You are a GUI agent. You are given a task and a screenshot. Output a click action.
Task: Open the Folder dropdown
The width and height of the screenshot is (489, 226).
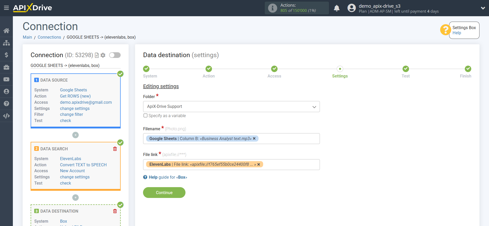[231, 107]
